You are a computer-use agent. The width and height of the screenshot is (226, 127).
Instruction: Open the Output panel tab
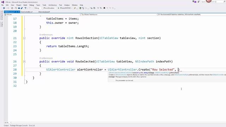click(x=6, y=126)
